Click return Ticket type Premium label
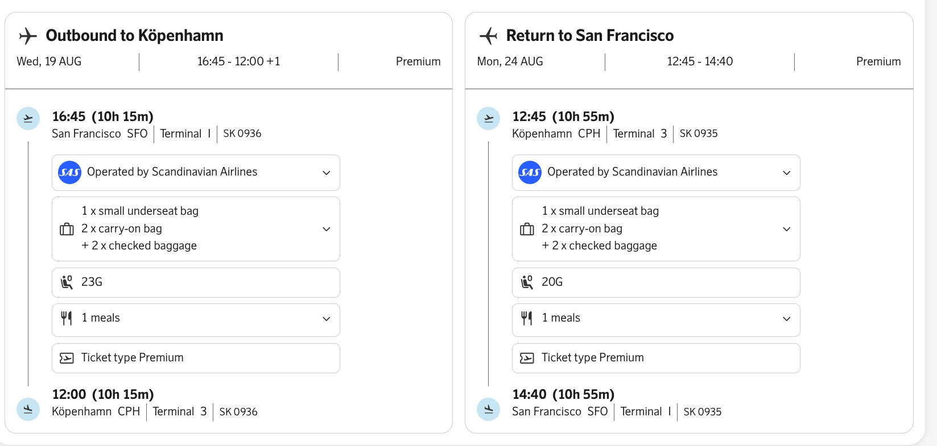 (593, 357)
